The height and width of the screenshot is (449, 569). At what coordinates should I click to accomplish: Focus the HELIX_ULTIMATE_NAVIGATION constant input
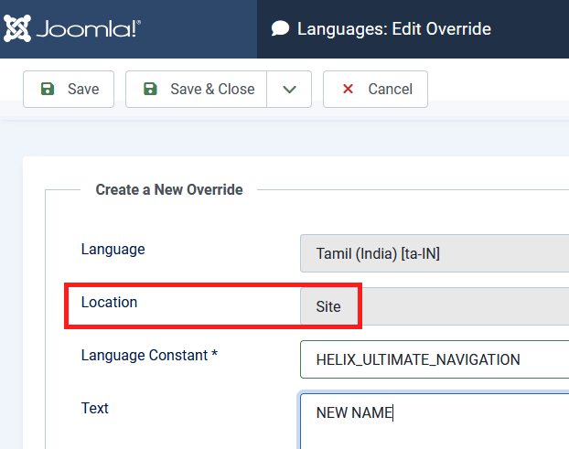click(x=435, y=359)
